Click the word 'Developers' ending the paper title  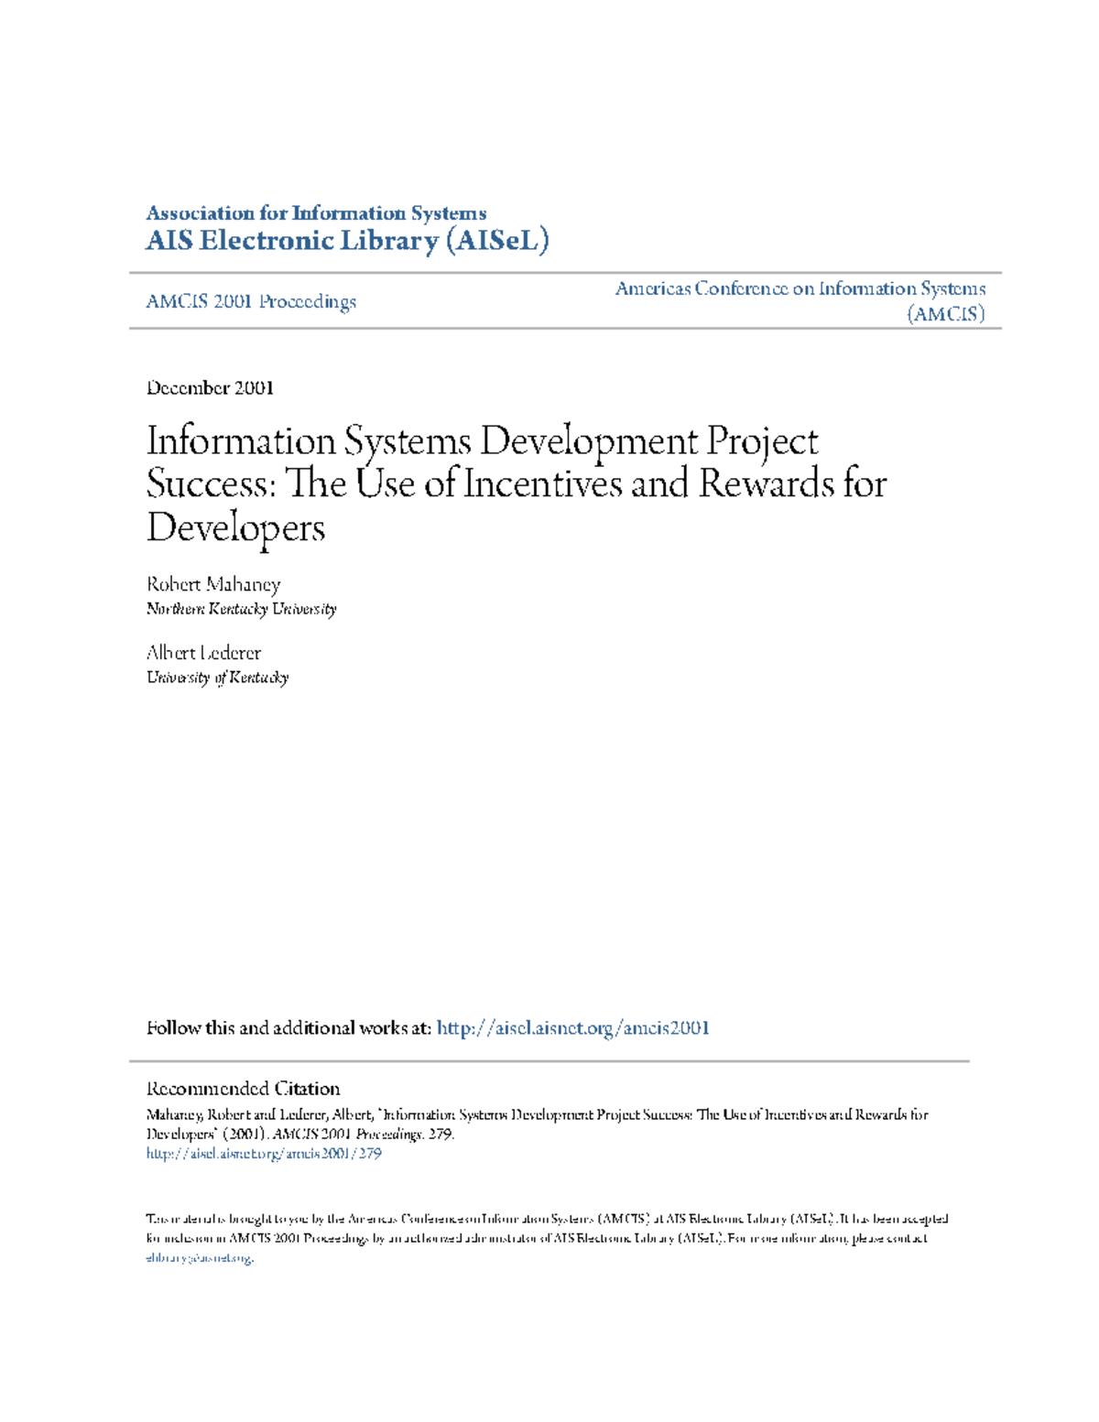click(x=235, y=528)
